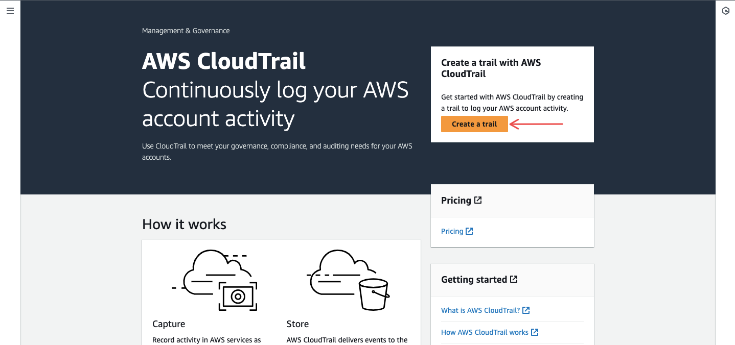
Task: Click the hexagonal service icon top-right
Action: tap(725, 10)
